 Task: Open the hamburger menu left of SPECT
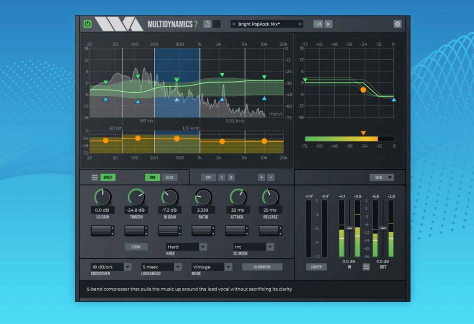[x=94, y=177]
